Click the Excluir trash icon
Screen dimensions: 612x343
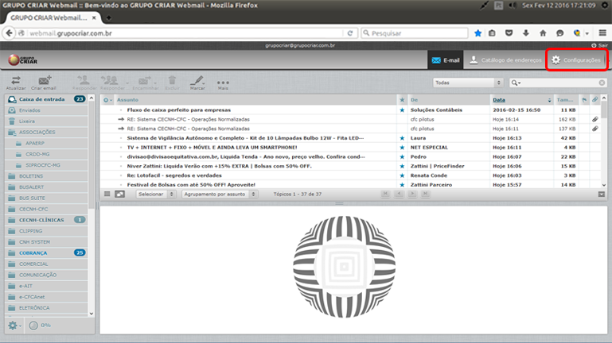(172, 83)
